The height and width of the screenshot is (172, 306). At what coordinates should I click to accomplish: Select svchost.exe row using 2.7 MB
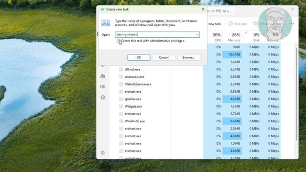[133, 114]
